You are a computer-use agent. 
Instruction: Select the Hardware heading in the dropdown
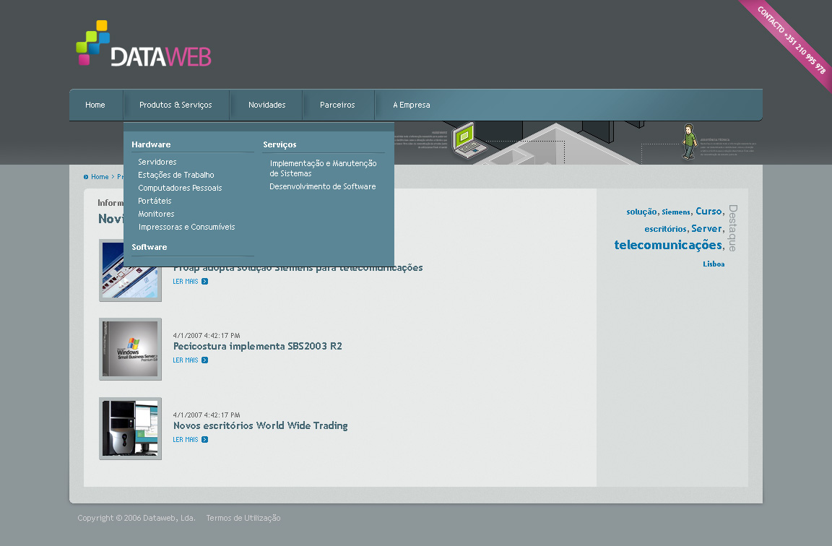point(151,144)
